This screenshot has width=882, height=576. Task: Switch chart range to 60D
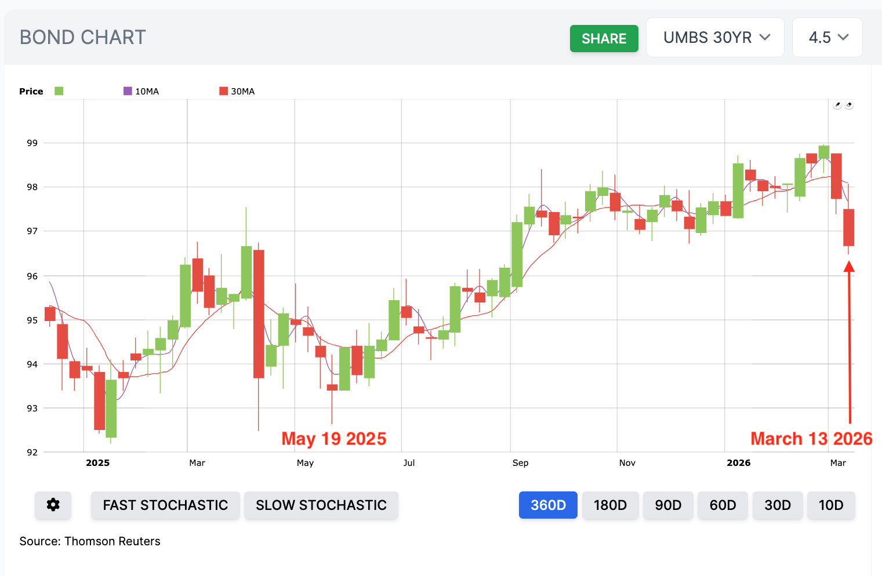point(723,505)
